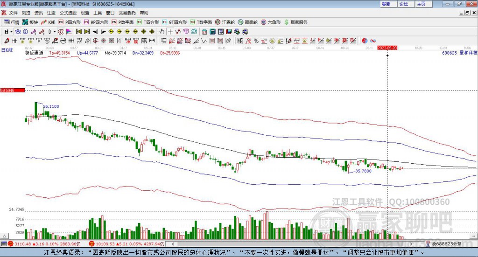Viewport: 478px width, 257px height.
Task: Open the 赢家轮 wheel tool
Action: click(x=248, y=22)
